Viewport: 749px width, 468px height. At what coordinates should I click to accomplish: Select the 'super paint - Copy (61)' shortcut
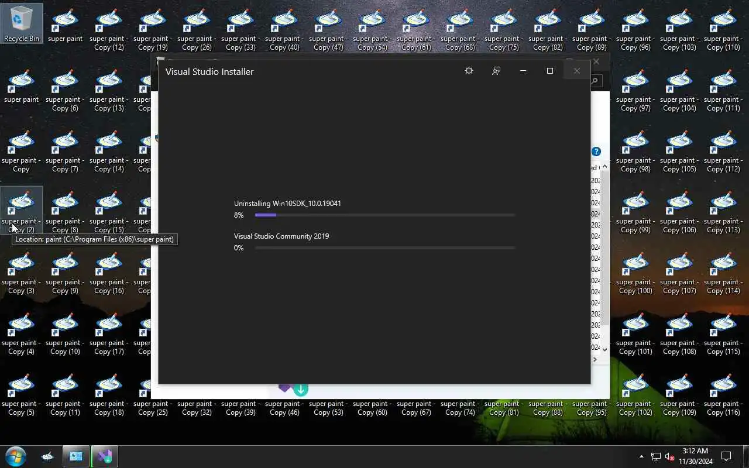click(x=416, y=29)
